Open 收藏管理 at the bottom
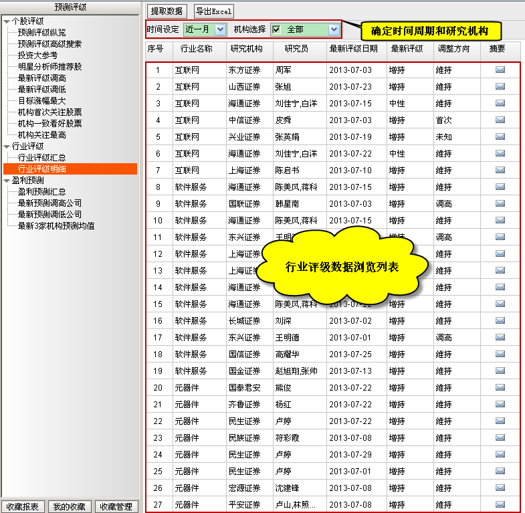Screen dimensions: 525x513 (116, 506)
